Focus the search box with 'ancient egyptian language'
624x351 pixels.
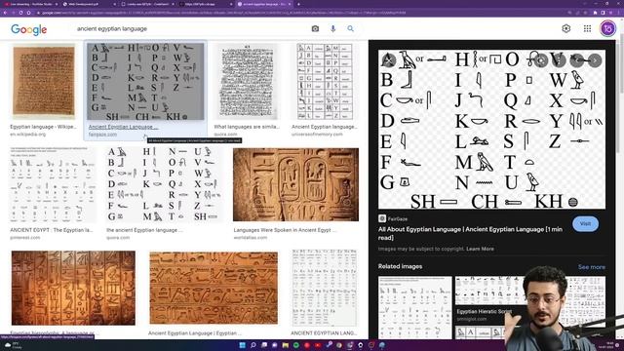tap(191, 28)
